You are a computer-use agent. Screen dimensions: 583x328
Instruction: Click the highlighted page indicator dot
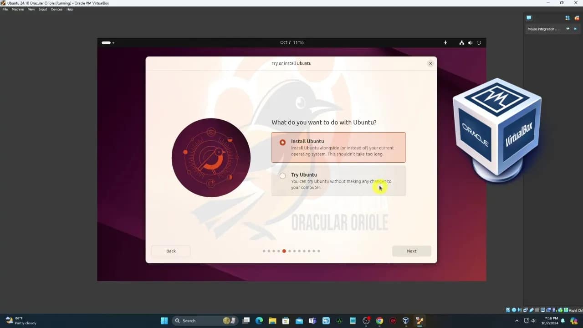(x=284, y=251)
